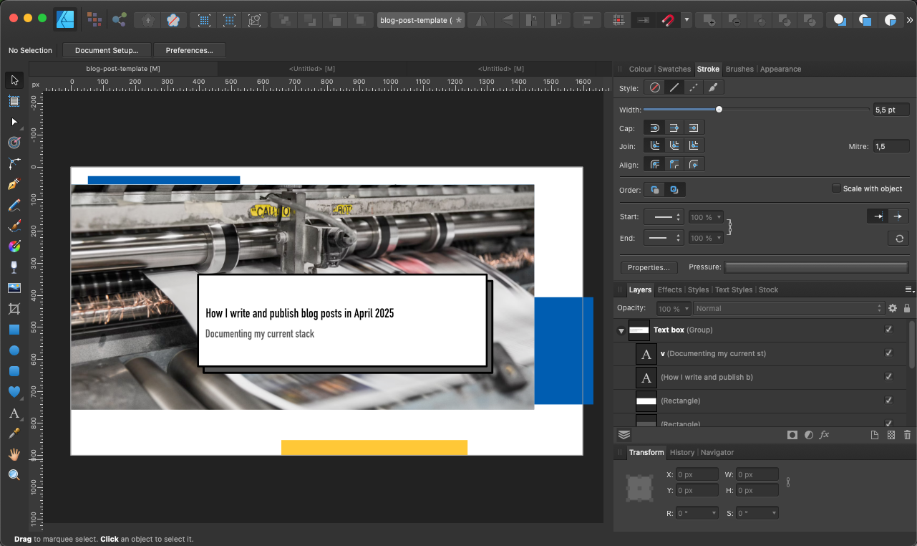Switch to the Effects tab
The width and height of the screenshot is (917, 546).
point(670,290)
